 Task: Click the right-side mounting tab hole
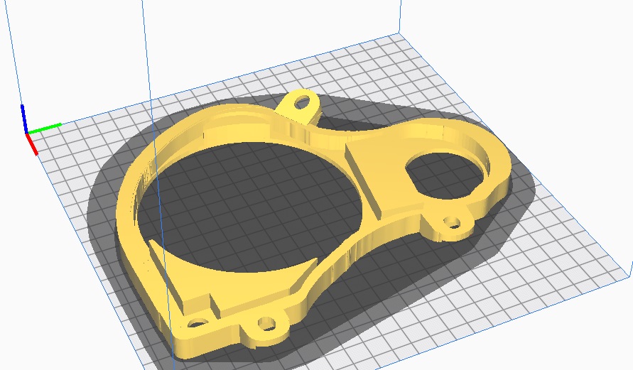click(x=451, y=224)
